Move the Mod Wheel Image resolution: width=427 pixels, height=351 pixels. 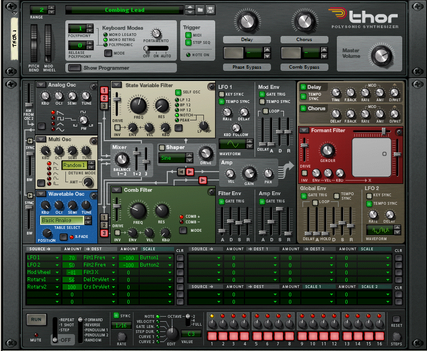point(48,43)
